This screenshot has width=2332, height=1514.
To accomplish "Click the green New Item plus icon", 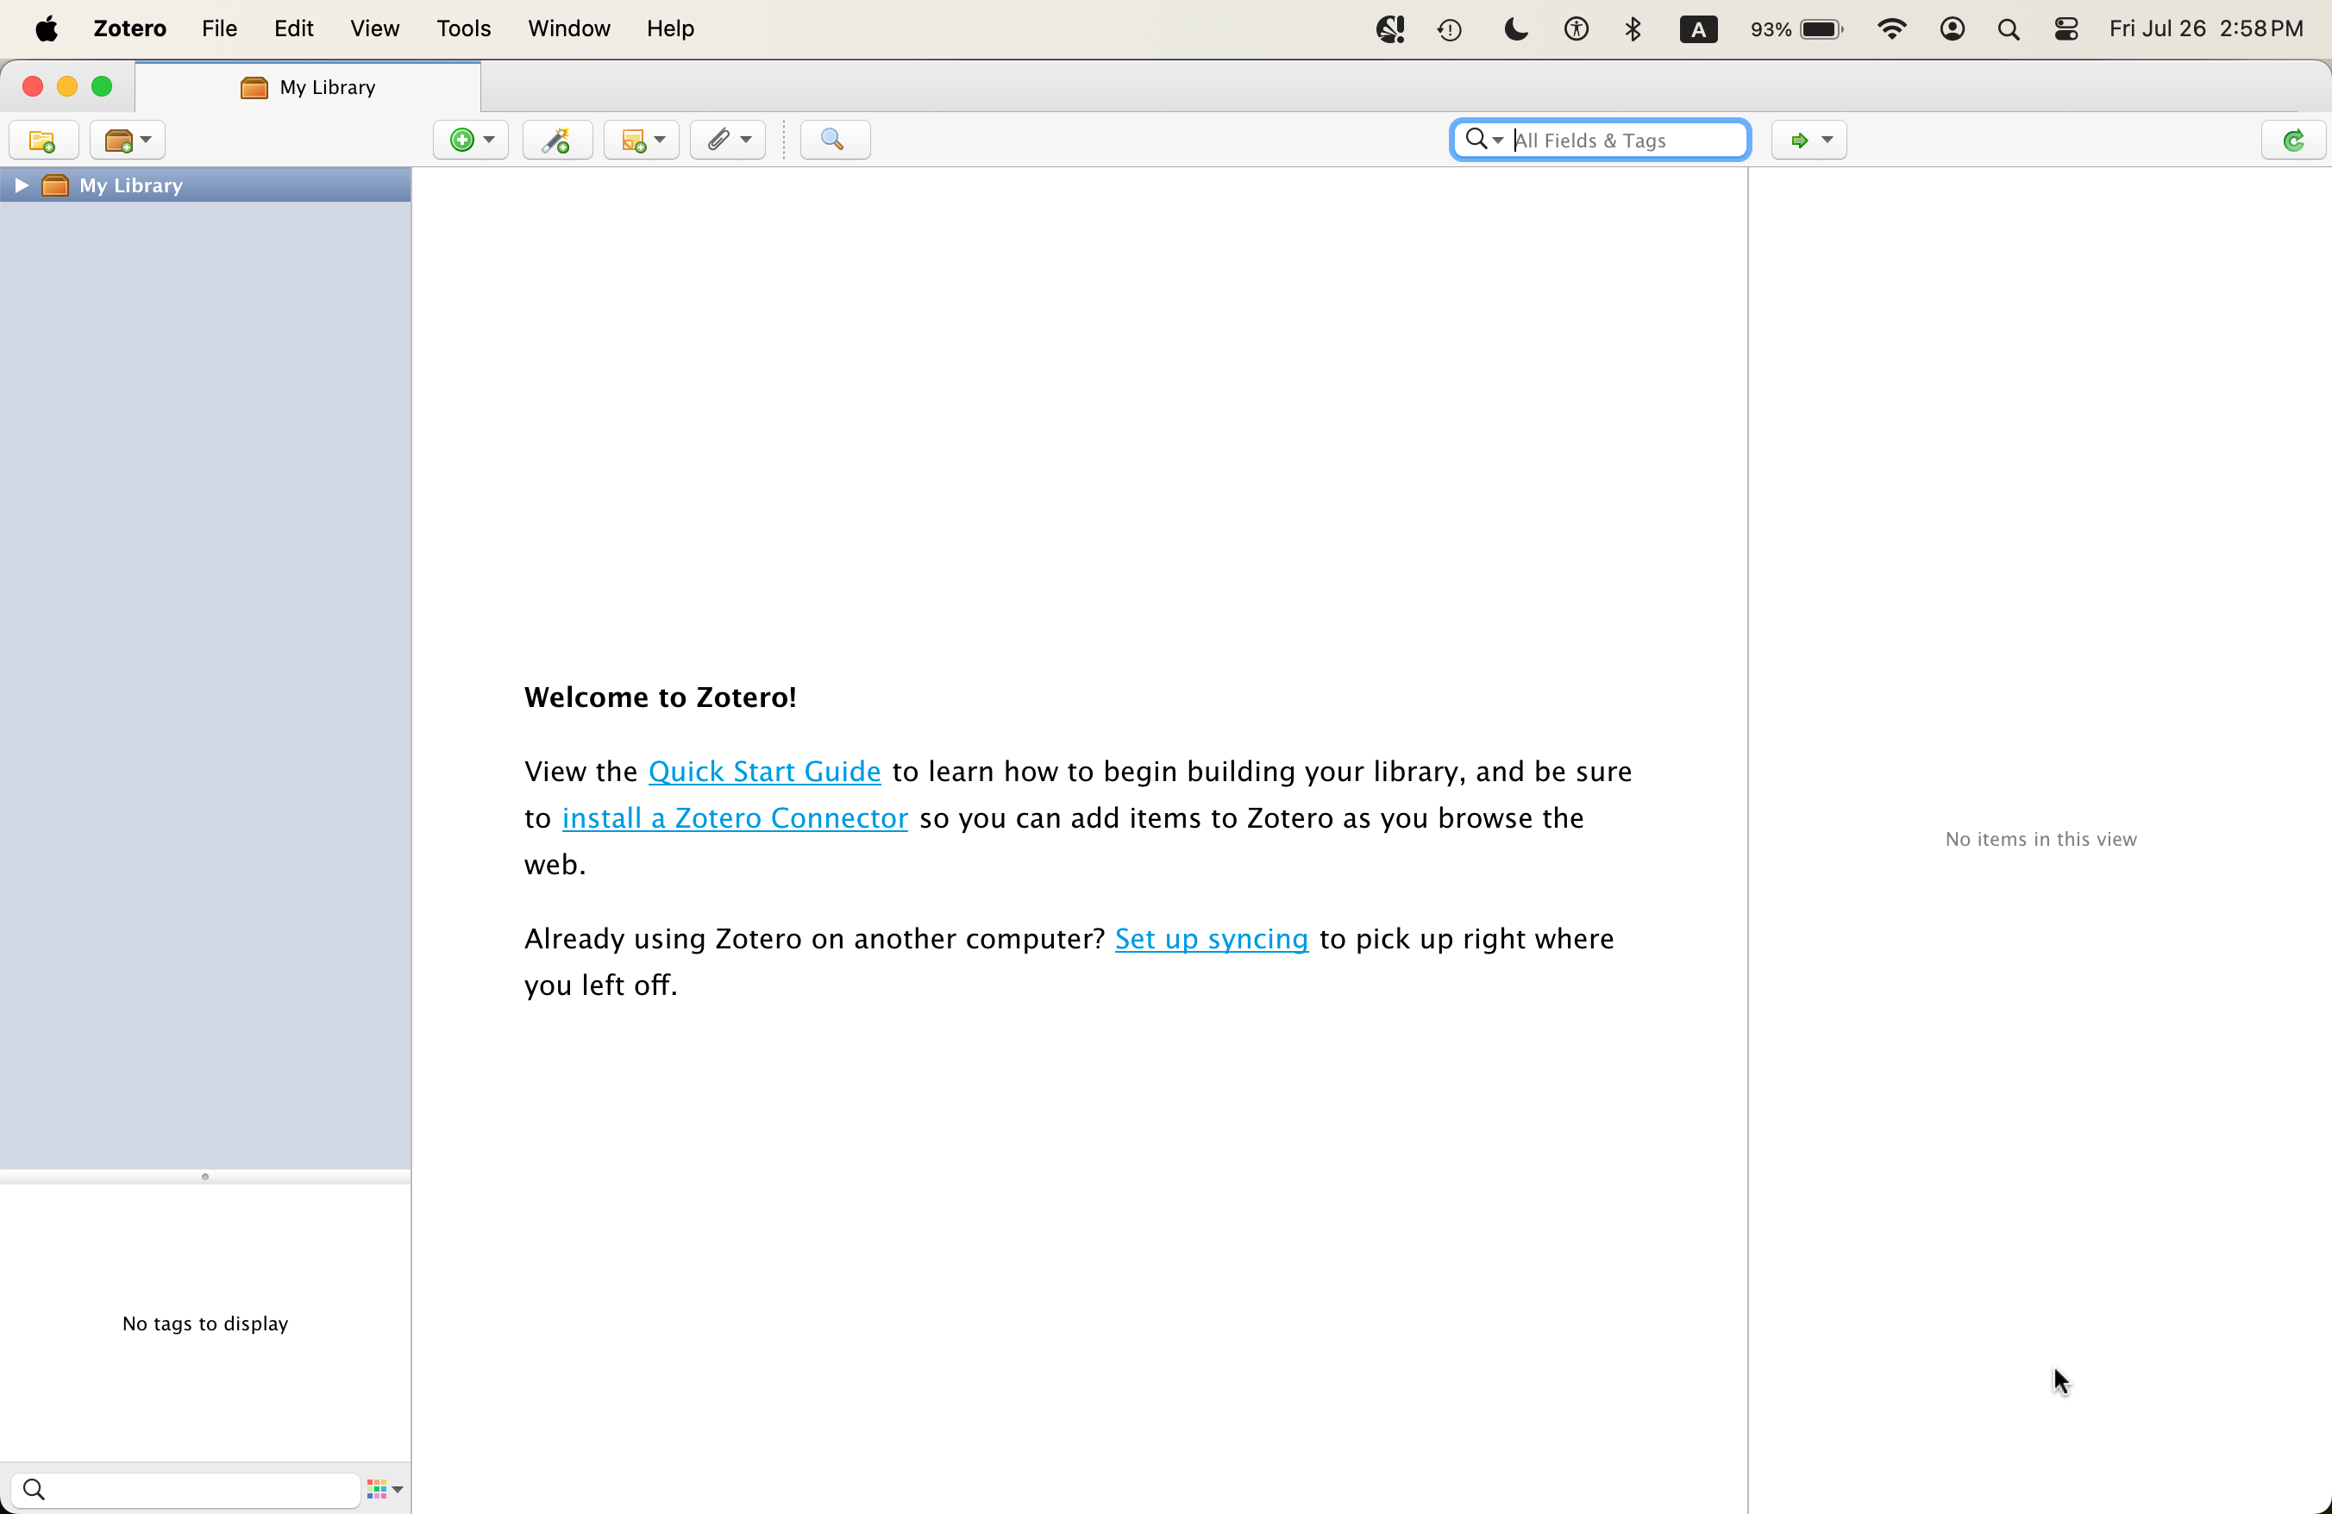I will click(462, 140).
